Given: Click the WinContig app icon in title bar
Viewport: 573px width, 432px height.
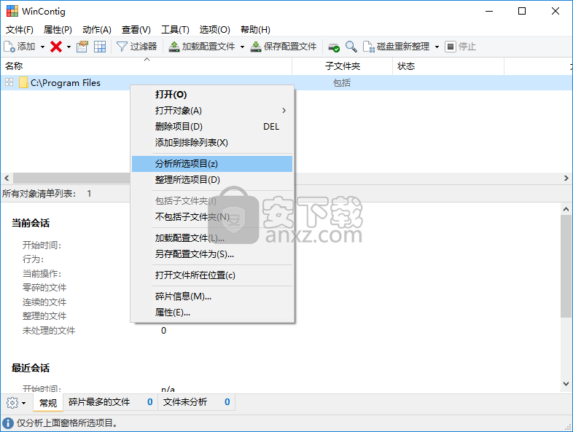Looking at the screenshot, I should point(12,11).
